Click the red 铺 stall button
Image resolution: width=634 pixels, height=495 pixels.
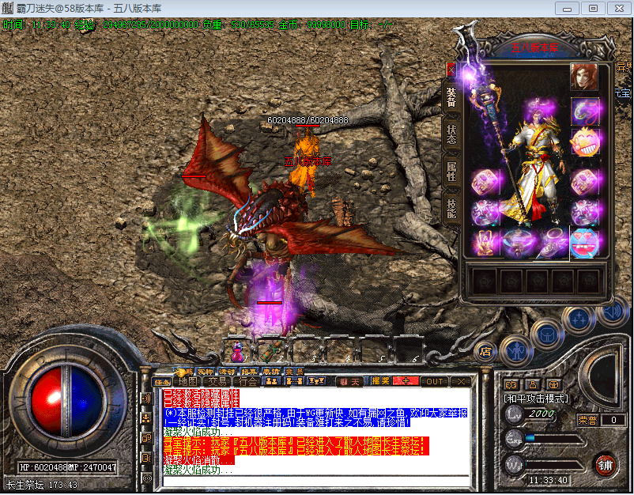coord(606,465)
